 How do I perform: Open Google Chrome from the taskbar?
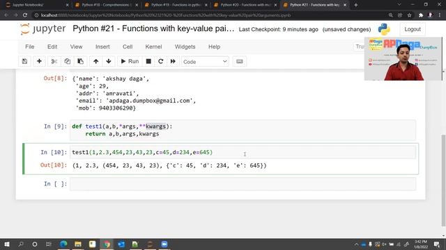(107, 244)
